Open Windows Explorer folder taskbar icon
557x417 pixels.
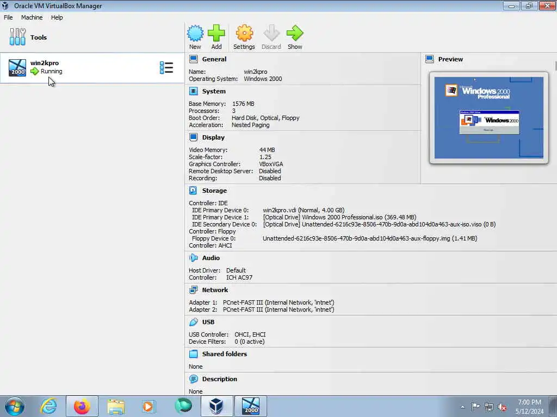116,406
